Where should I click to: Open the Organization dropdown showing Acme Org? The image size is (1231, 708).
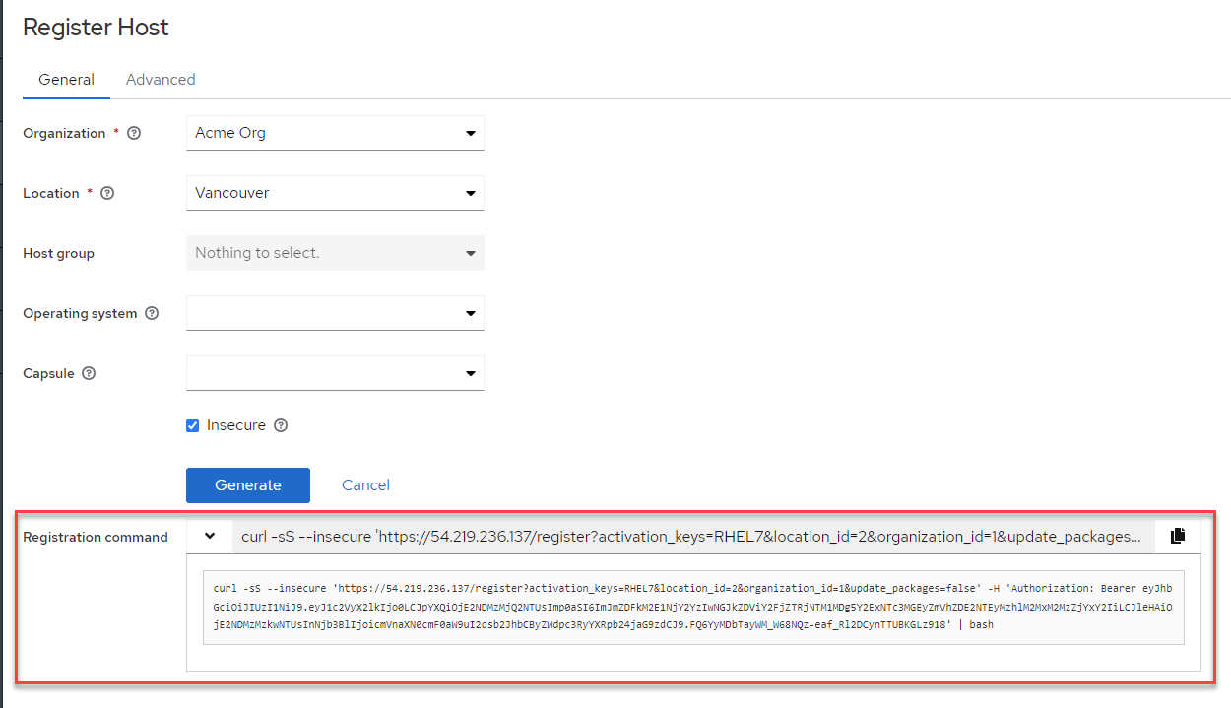pos(335,134)
